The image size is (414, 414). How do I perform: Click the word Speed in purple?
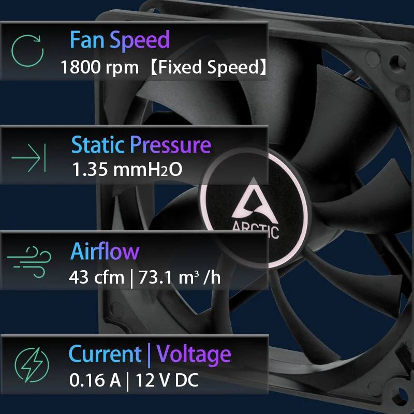[x=140, y=41]
